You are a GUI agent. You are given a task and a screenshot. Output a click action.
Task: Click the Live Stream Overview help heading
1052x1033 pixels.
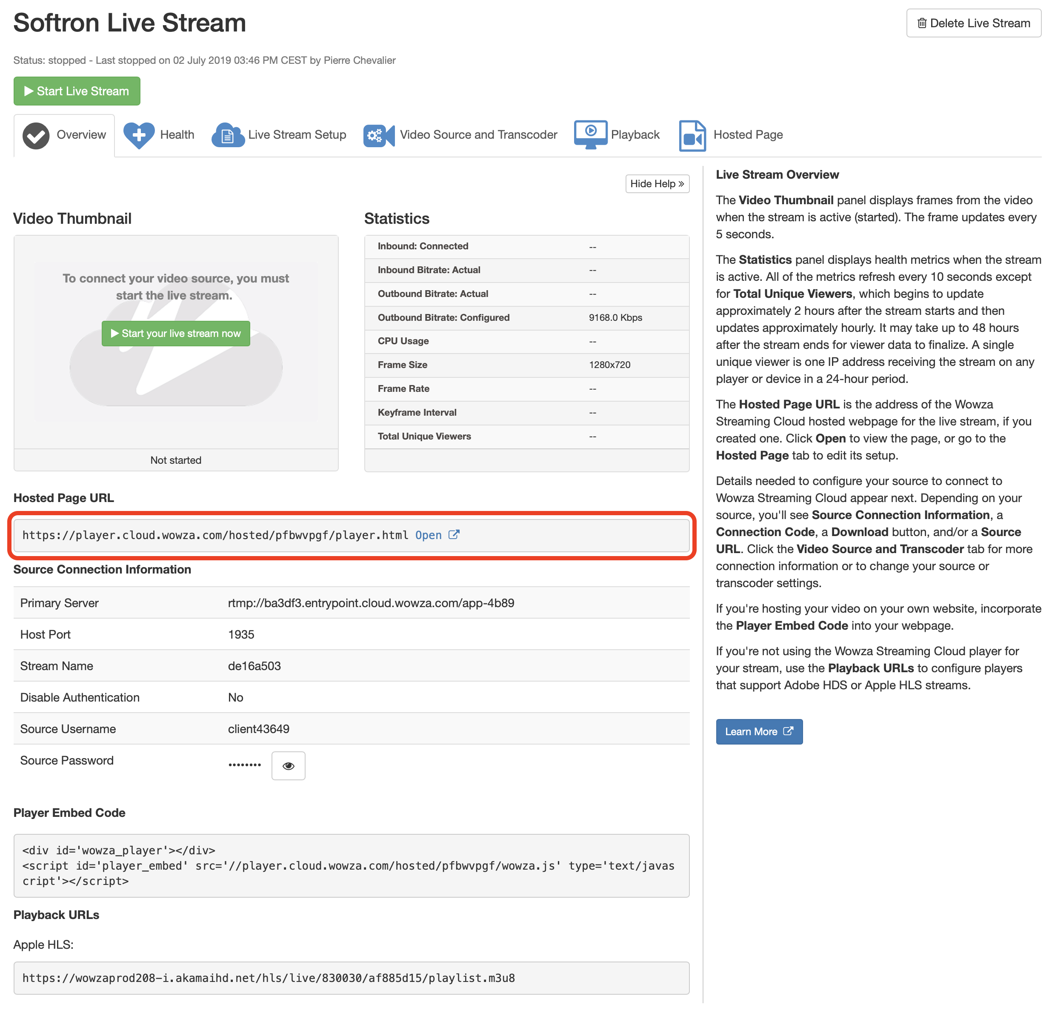pyautogui.click(x=777, y=174)
